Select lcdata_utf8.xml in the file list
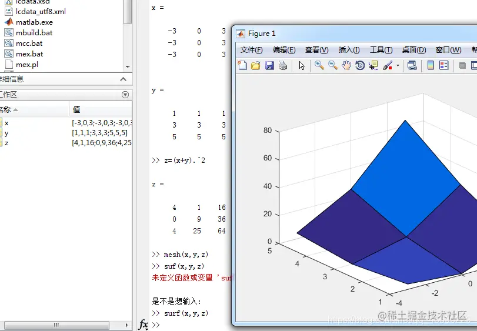The image size is (477, 331). pos(41,12)
